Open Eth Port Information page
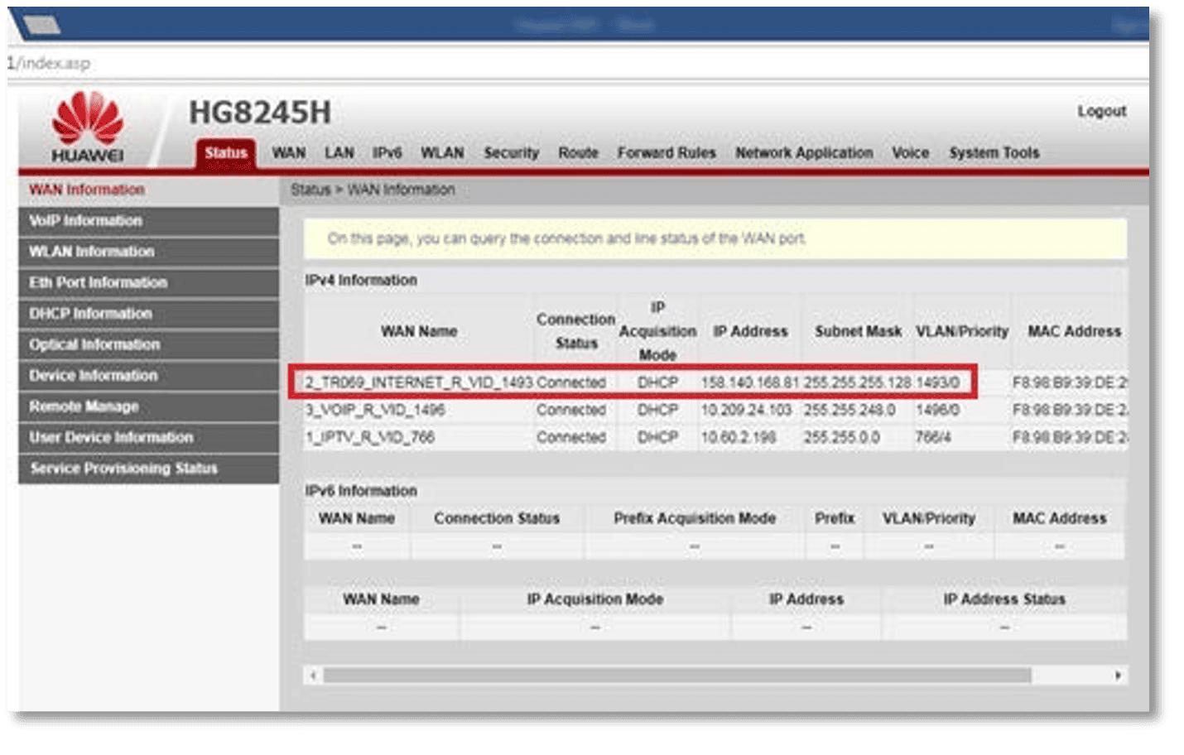The height and width of the screenshot is (755, 1184). tap(99, 283)
